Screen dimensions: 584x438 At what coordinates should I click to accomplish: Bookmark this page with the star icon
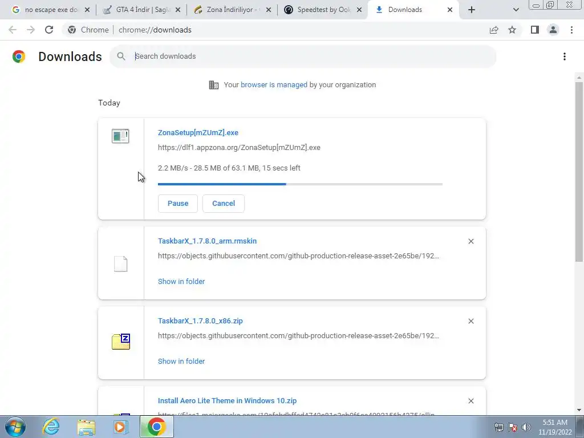(512, 30)
